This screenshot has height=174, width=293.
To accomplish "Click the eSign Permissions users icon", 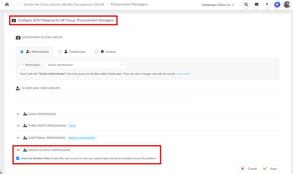I will pos(25,114).
